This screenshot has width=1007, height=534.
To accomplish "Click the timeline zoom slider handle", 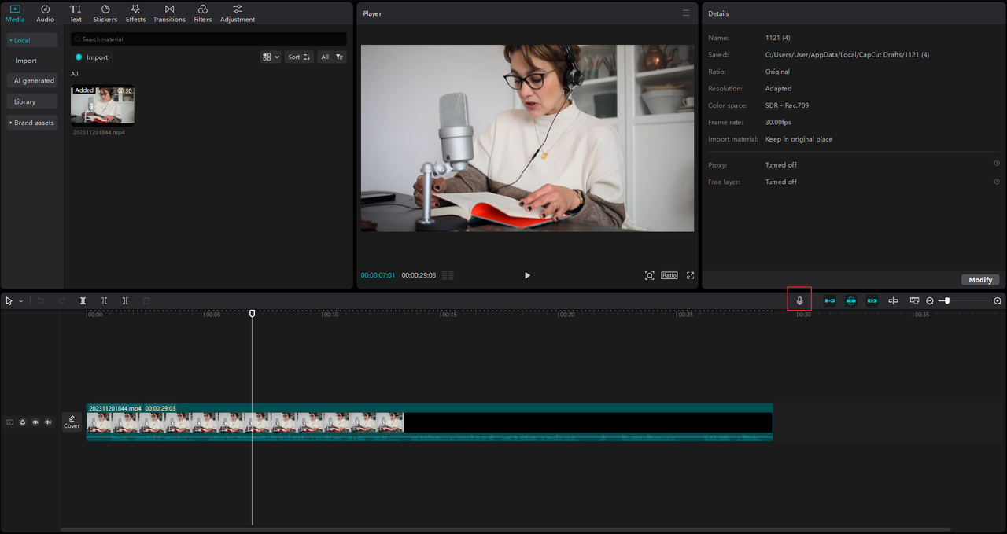I will click(947, 301).
